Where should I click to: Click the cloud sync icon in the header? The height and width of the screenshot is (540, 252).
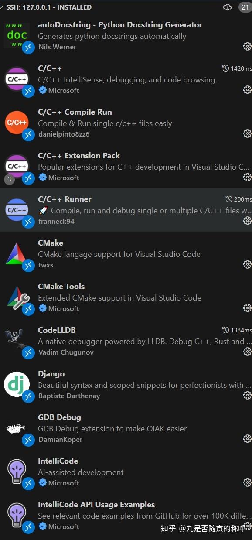(227, 7)
